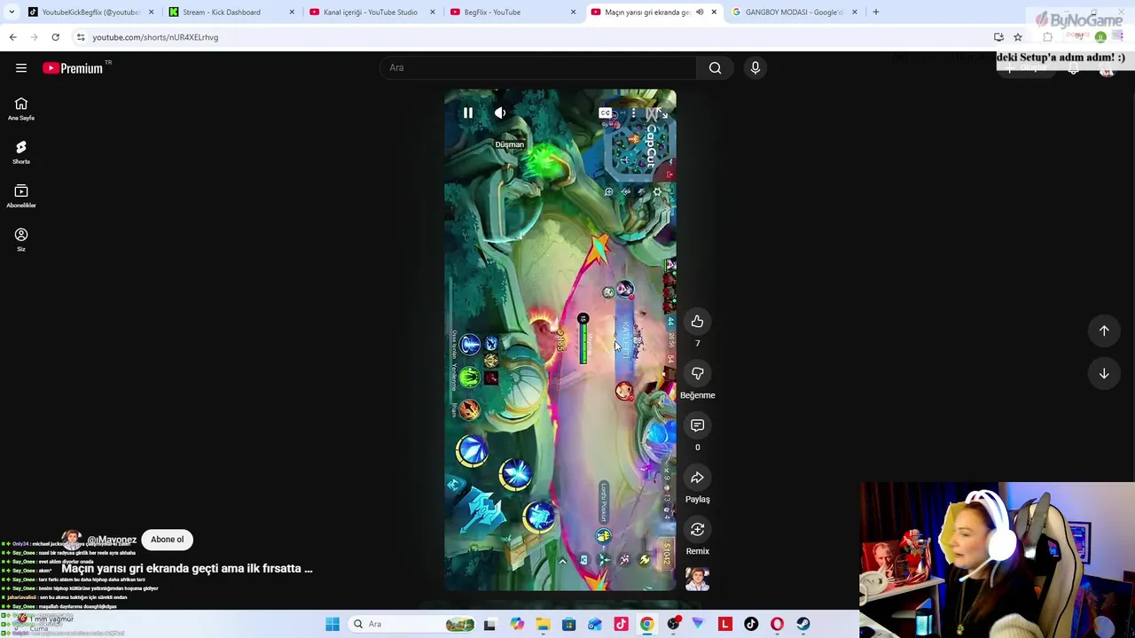Start voice search with the microphone
The width and height of the screenshot is (1135, 638).
tap(755, 68)
